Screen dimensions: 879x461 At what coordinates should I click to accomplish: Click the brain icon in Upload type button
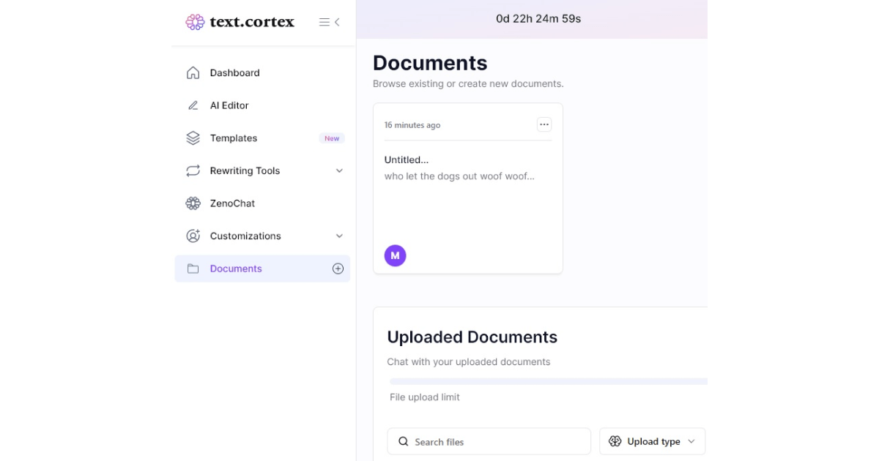pos(615,441)
